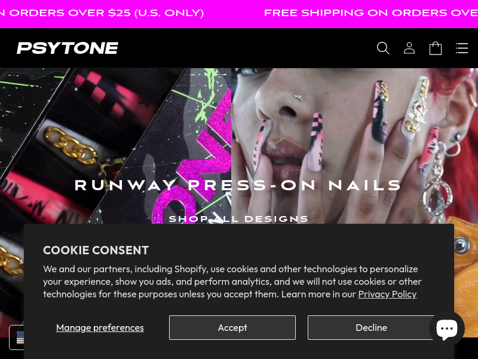Open the hamburger navigation menu
Image resolution: width=478 pixels, height=359 pixels.
(x=461, y=48)
